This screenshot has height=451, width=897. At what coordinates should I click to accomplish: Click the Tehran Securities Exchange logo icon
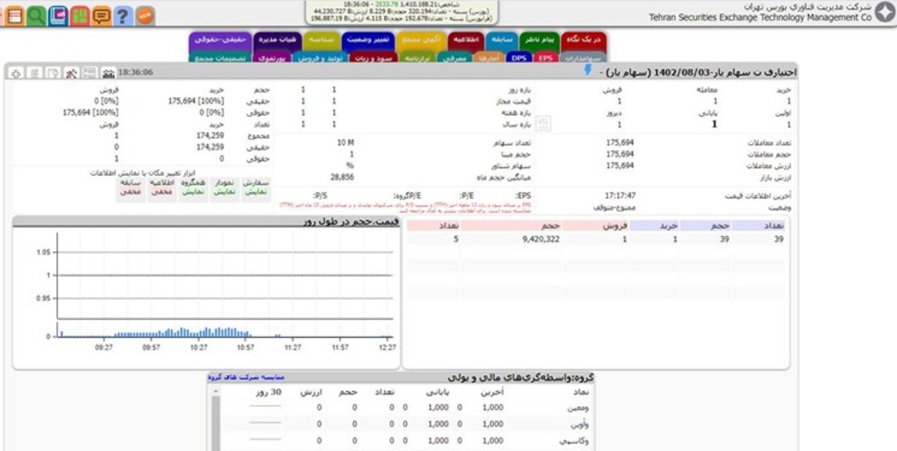point(884,13)
